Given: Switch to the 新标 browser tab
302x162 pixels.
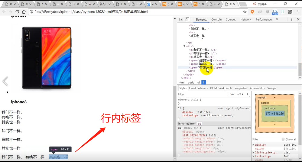Looking at the screenshot, I should tap(105, 4).
